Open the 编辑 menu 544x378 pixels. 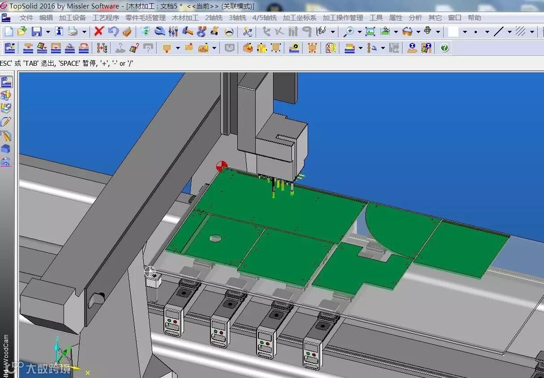[x=46, y=18]
